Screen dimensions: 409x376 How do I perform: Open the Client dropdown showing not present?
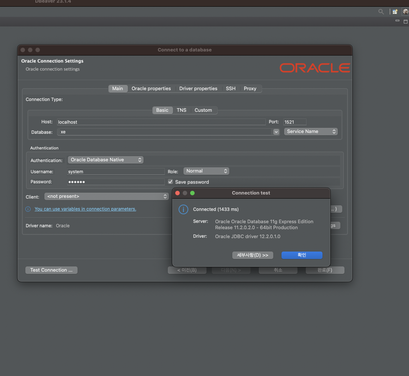[x=106, y=196]
